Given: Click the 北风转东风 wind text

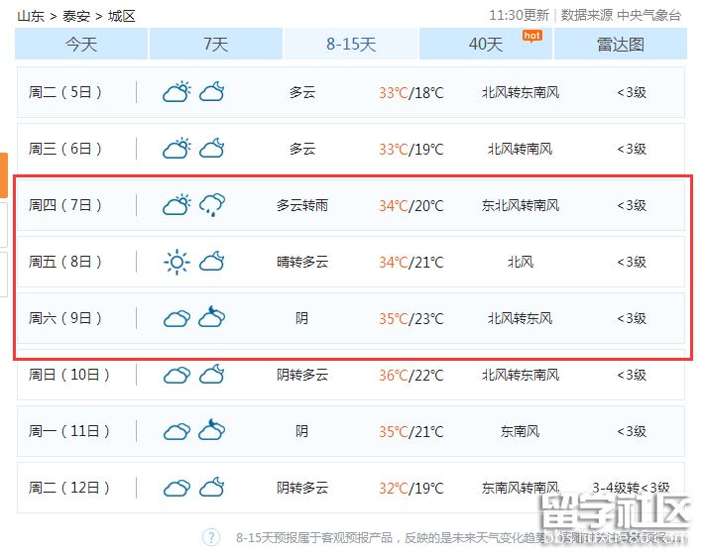Looking at the screenshot, I should [x=521, y=318].
